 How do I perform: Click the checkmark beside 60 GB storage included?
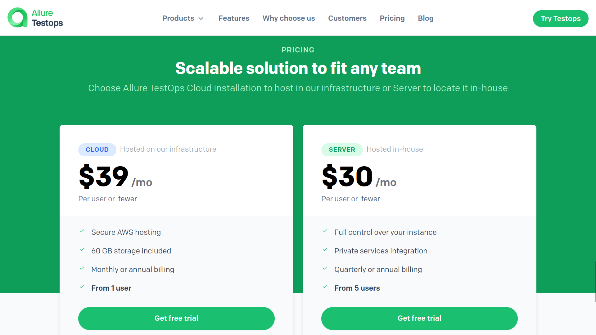[82, 250]
